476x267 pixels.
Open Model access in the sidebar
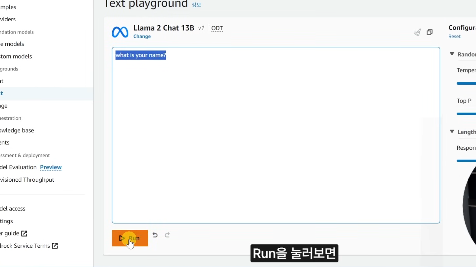click(13, 209)
